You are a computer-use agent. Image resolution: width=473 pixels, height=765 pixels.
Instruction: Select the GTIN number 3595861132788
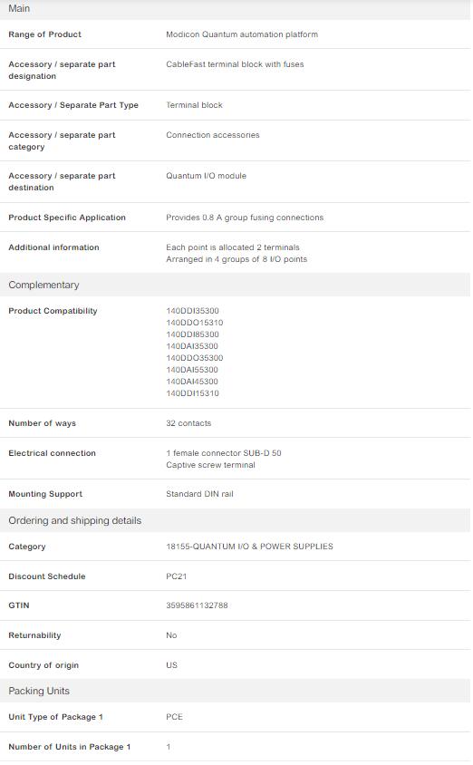197,605
